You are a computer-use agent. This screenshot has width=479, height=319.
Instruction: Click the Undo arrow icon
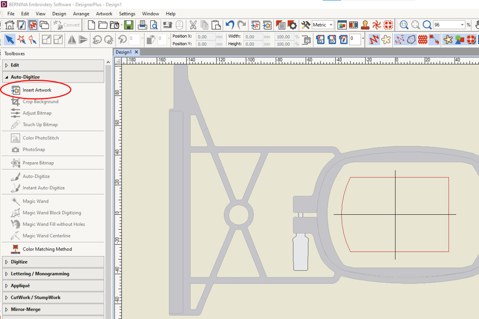[x=230, y=25]
